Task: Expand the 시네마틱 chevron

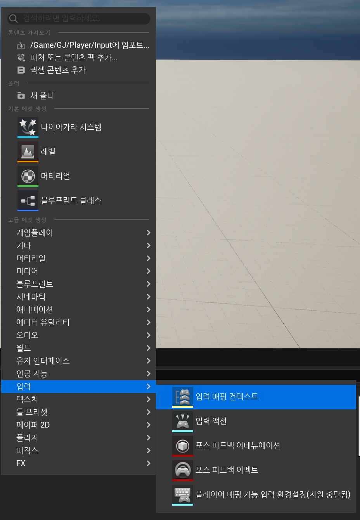Action: [x=148, y=297]
